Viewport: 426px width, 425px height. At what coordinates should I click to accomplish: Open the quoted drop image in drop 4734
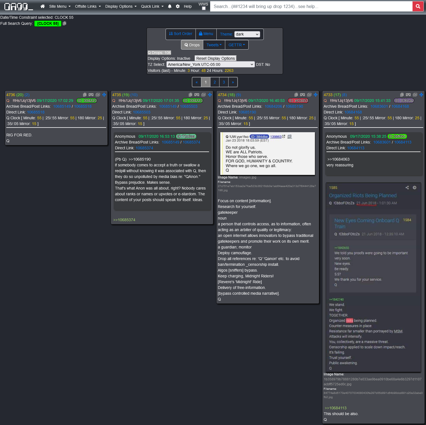(268, 153)
